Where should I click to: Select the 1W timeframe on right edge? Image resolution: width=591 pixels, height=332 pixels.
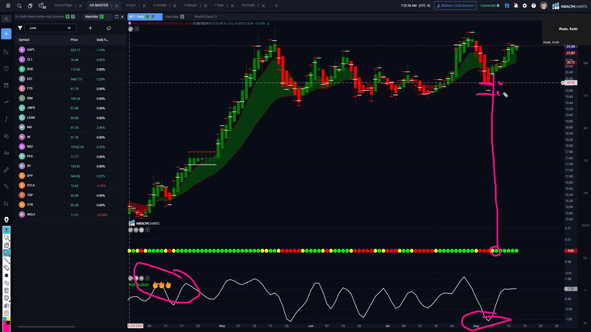coord(585,193)
